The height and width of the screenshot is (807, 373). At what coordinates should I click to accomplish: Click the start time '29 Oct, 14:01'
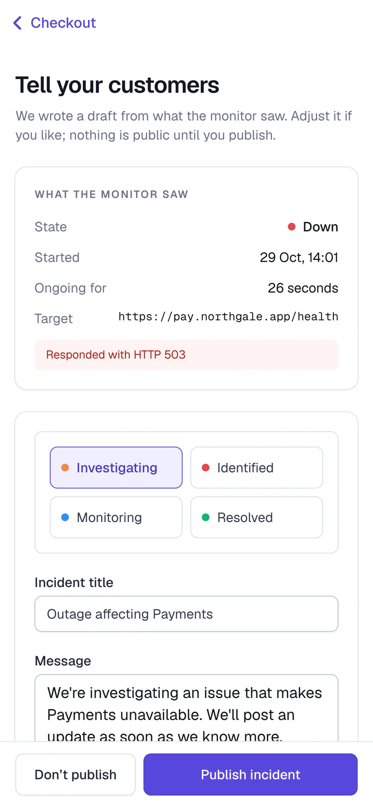[x=299, y=257]
